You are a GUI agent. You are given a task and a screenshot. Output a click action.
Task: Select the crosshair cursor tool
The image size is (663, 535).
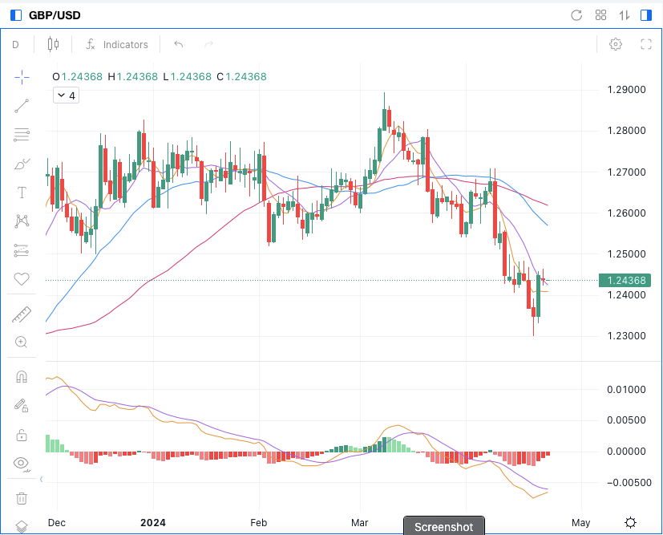point(22,77)
